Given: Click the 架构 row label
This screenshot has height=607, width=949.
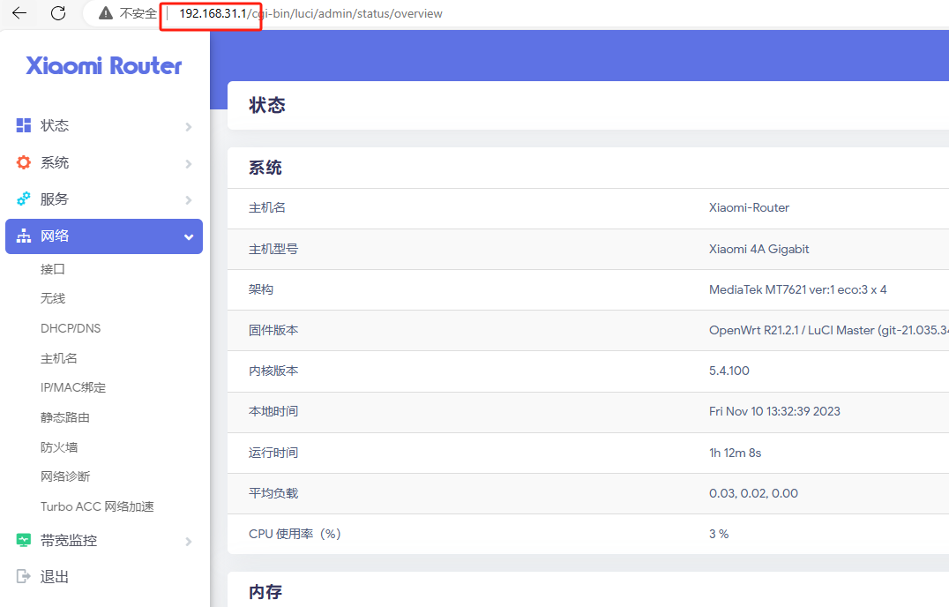Looking at the screenshot, I should (261, 289).
